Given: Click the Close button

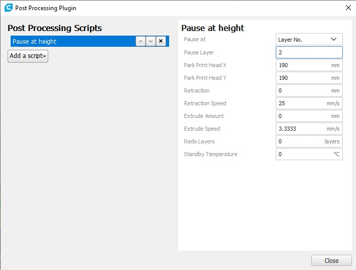Looking at the screenshot, I should point(332,260).
